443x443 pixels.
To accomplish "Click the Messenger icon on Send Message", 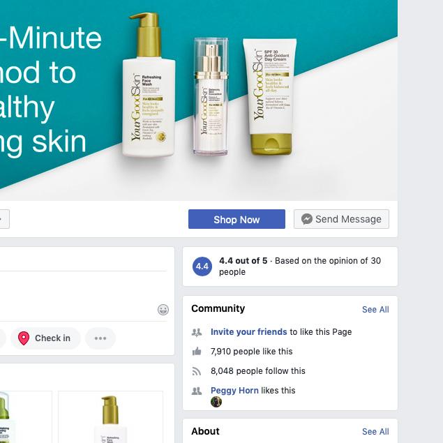I will 306,219.
